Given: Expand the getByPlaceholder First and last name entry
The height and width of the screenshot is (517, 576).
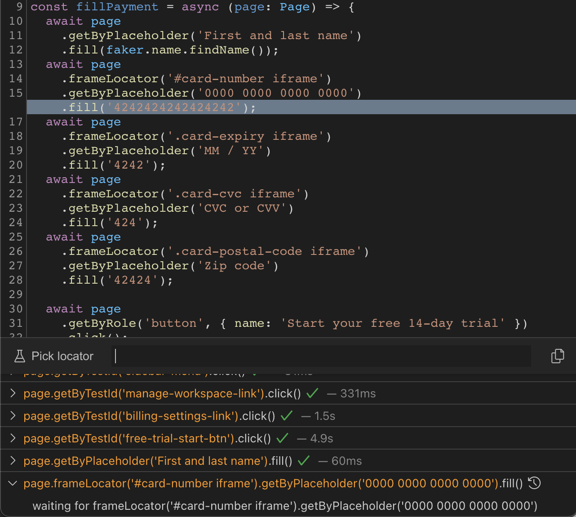Looking at the screenshot, I should pyautogui.click(x=12, y=460).
